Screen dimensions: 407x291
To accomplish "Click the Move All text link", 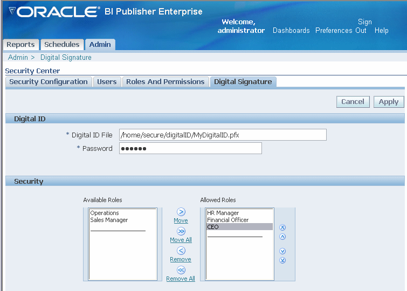I will (181, 240).
